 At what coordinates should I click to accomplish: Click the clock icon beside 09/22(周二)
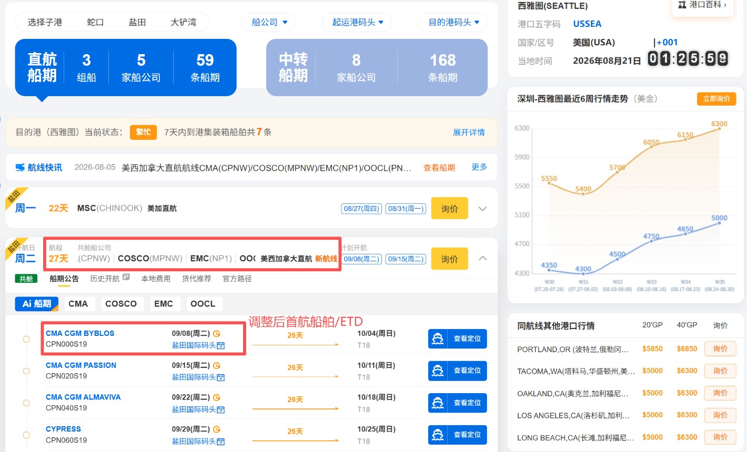click(x=217, y=398)
